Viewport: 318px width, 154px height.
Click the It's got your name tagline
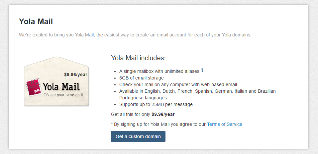tap(64, 95)
